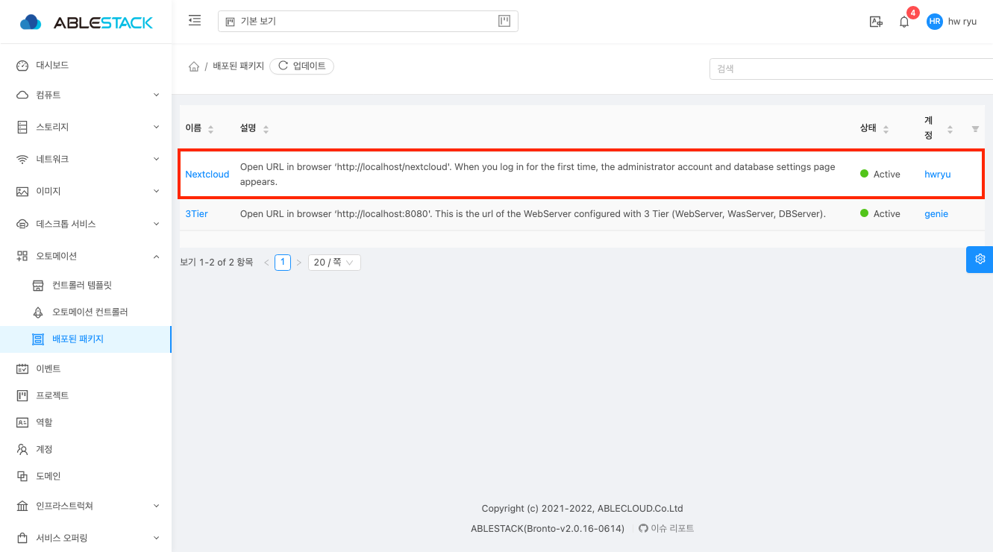The width and height of the screenshot is (993, 552).
Task: Open 역할 from the sidebar
Action: click(86, 422)
